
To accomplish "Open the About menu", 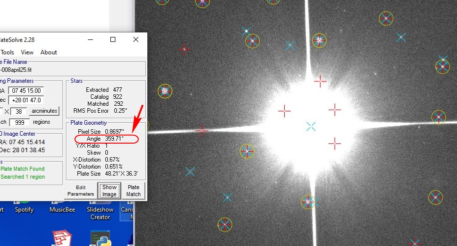I will point(48,52).
